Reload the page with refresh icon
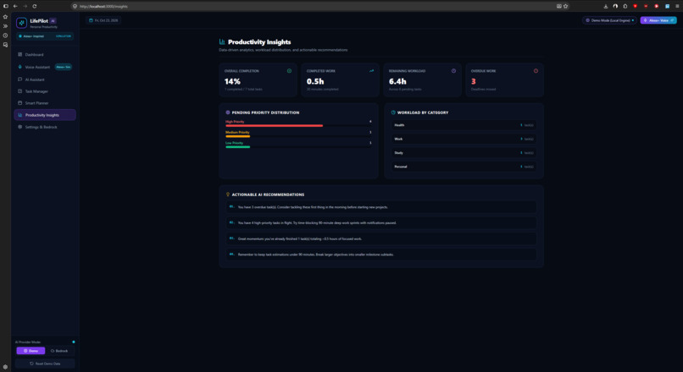This screenshot has height=372, width=683. [35, 6]
